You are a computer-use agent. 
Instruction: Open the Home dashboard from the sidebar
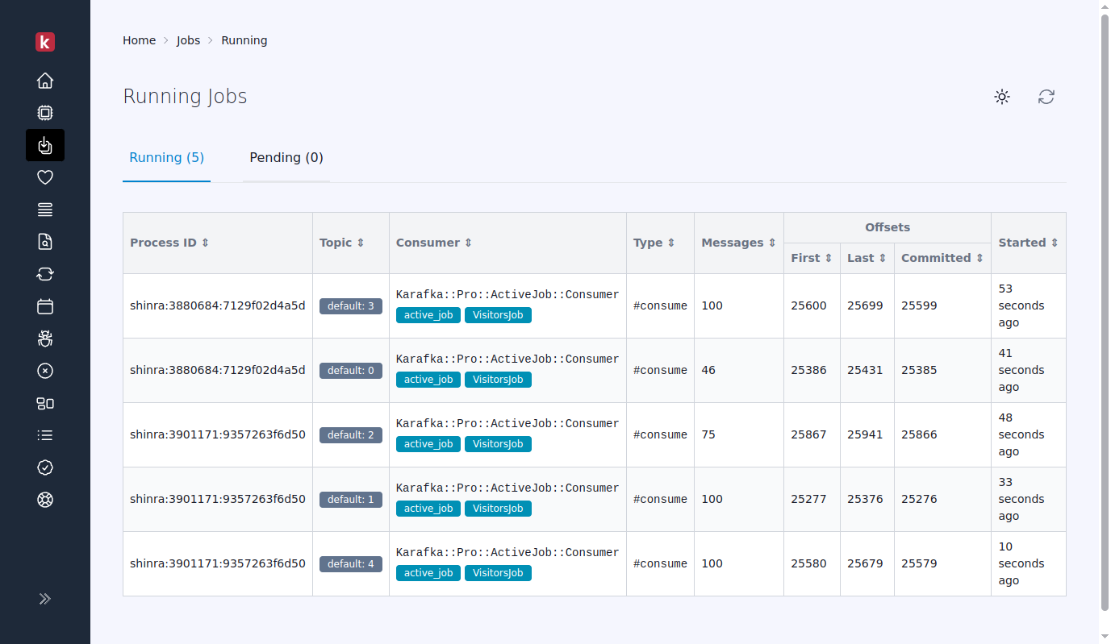click(45, 81)
